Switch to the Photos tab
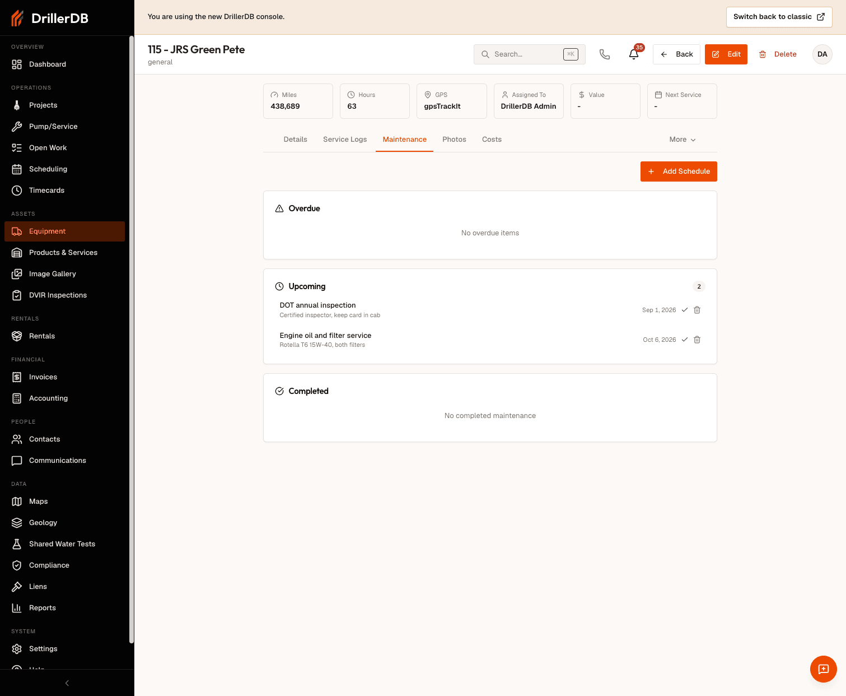The image size is (846, 696). (454, 140)
